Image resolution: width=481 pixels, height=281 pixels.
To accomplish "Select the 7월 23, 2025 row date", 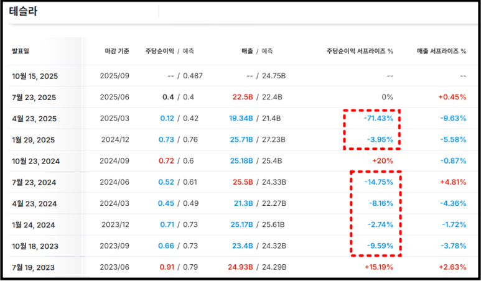I will point(34,98).
